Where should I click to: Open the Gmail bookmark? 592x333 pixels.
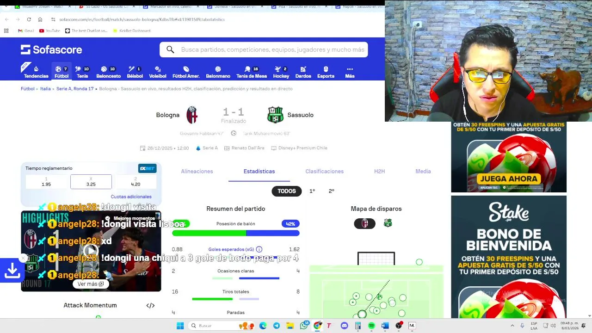click(26, 31)
